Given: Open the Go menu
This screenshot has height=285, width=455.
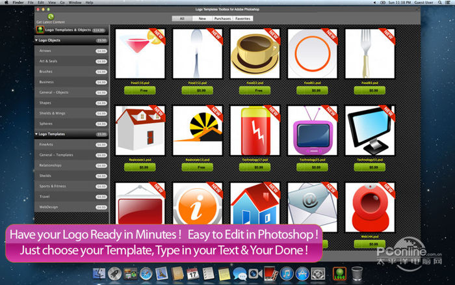Looking at the screenshot, I should click(x=62, y=3).
